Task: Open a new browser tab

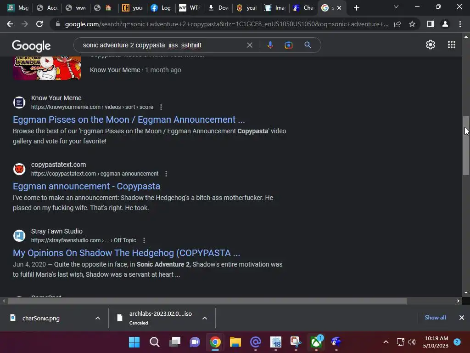Action: click(356, 8)
